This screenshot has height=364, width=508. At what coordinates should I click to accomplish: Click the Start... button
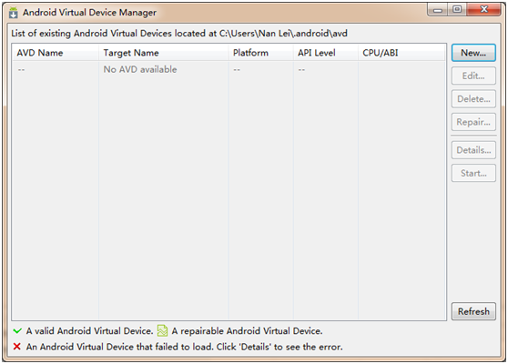473,173
